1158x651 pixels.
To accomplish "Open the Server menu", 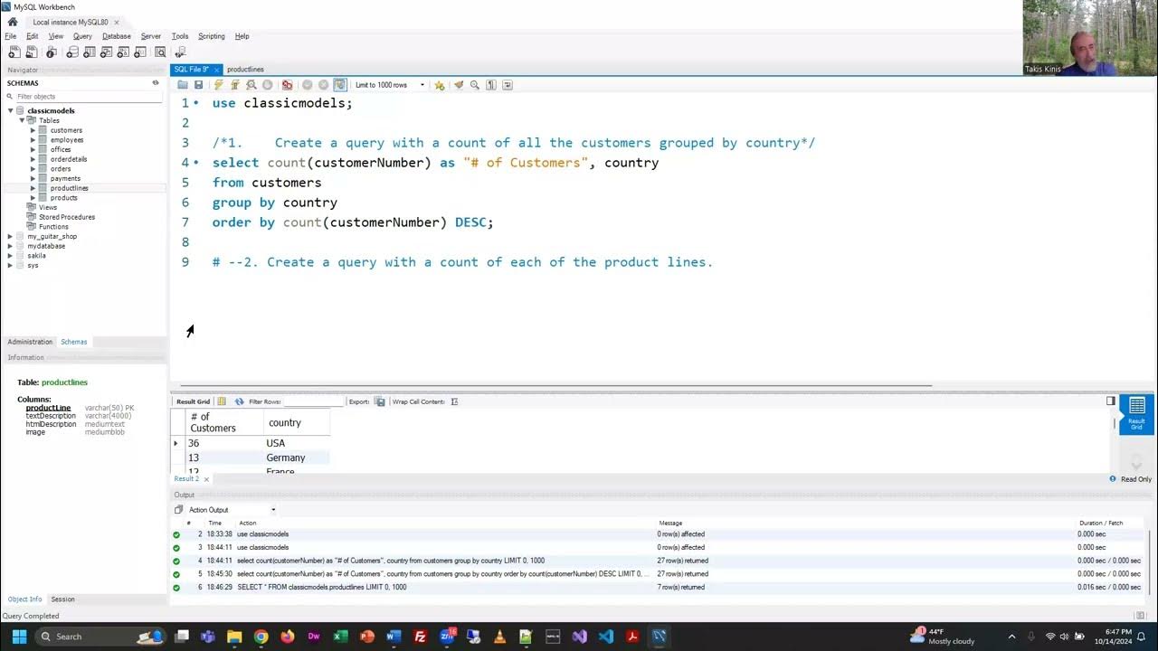I will (151, 36).
